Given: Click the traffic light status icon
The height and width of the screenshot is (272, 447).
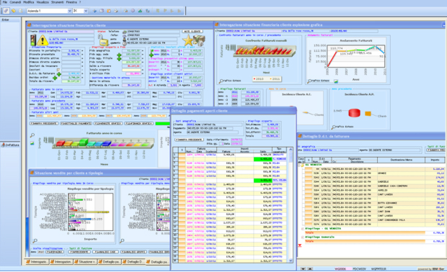Looking at the screenshot, I should pyautogui.click(x=33, y=40).
